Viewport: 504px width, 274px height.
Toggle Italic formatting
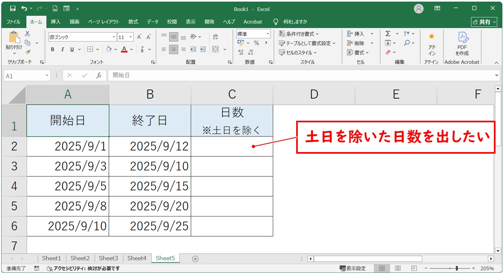(62, 49)
